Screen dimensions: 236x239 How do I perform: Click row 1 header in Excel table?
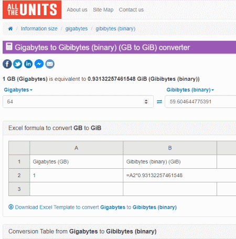click(x=19, y=161)
